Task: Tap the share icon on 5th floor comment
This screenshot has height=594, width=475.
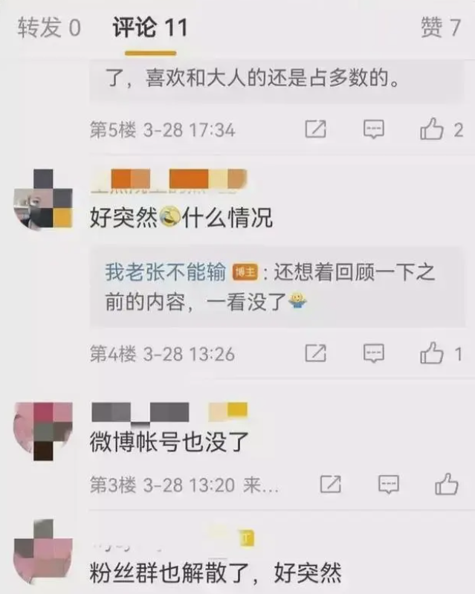Action: coord(315,129)
